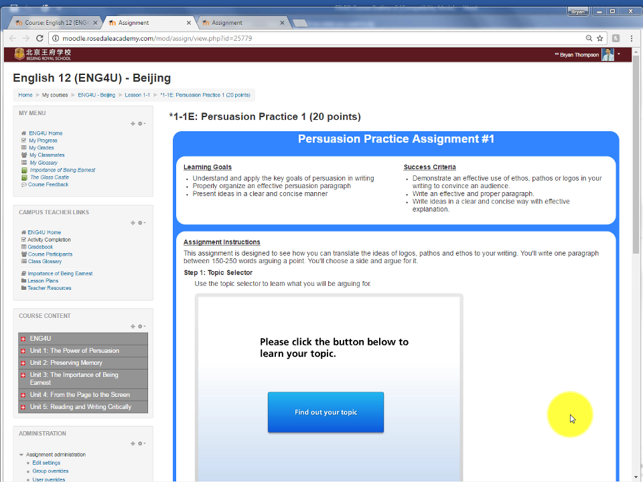Click move icon in Administration block

(x=133, y=443)
